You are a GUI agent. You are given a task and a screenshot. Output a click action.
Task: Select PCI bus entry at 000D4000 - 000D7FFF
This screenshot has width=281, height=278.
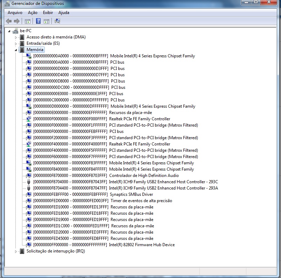tap(79, 75)
